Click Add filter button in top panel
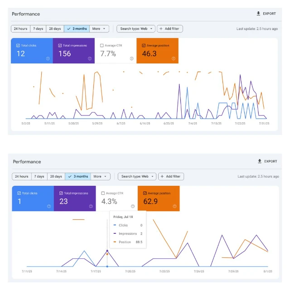Image resolution: width=290 pixels, height=290 pixels. [169, 29]
